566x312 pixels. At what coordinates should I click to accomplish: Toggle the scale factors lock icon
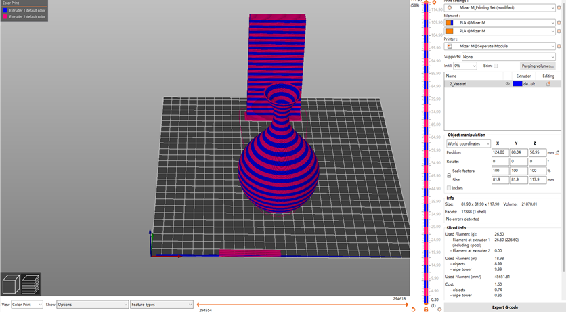[449, 175]
